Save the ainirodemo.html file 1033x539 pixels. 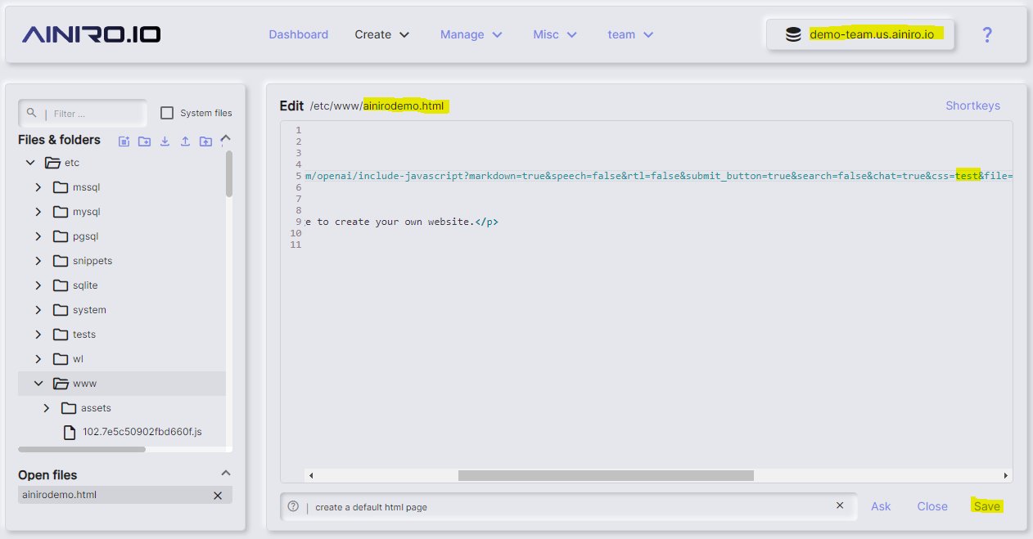coord(986,506)
